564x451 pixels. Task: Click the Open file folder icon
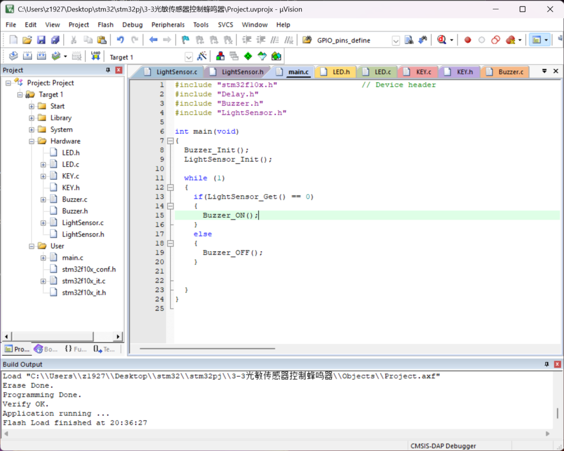point(27,40)
